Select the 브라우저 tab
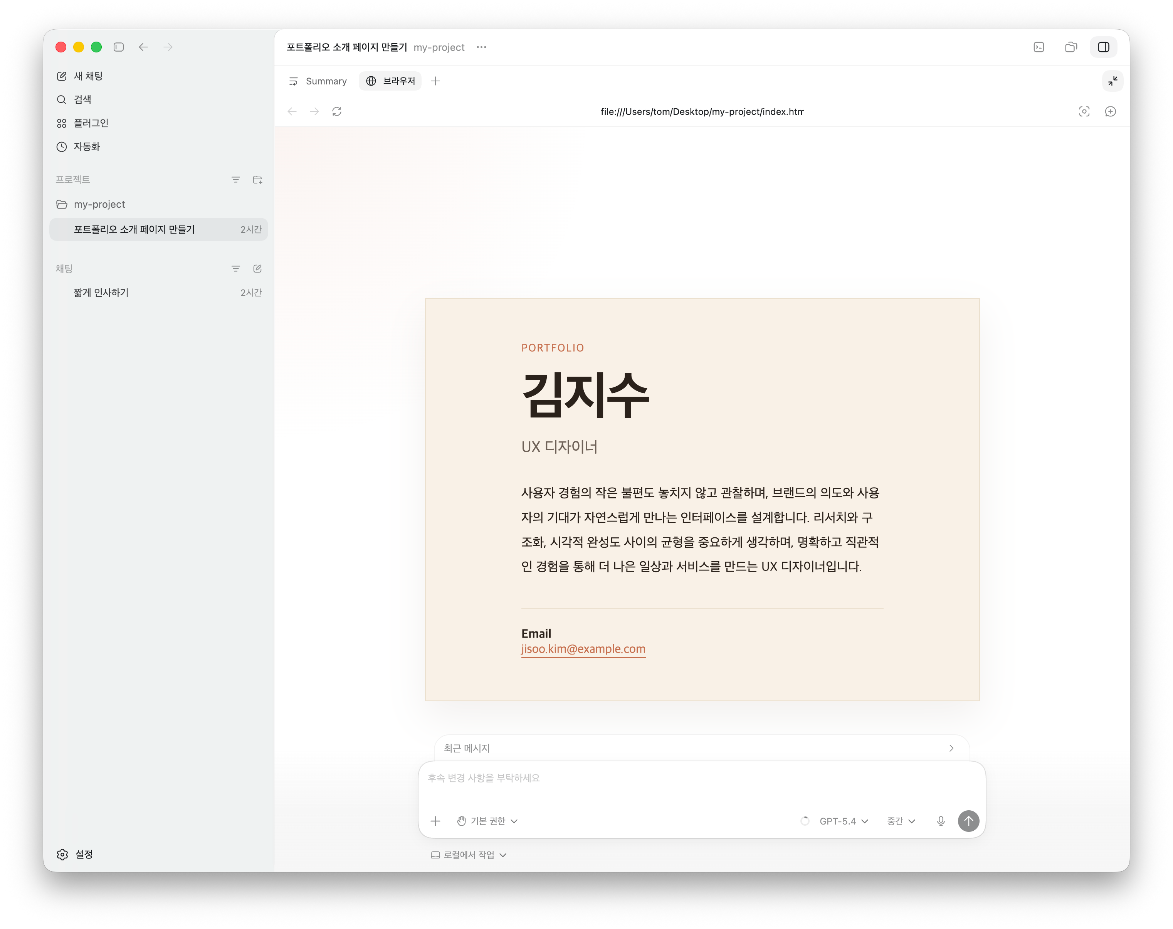The image size is (1173, 929). (390, 81)
